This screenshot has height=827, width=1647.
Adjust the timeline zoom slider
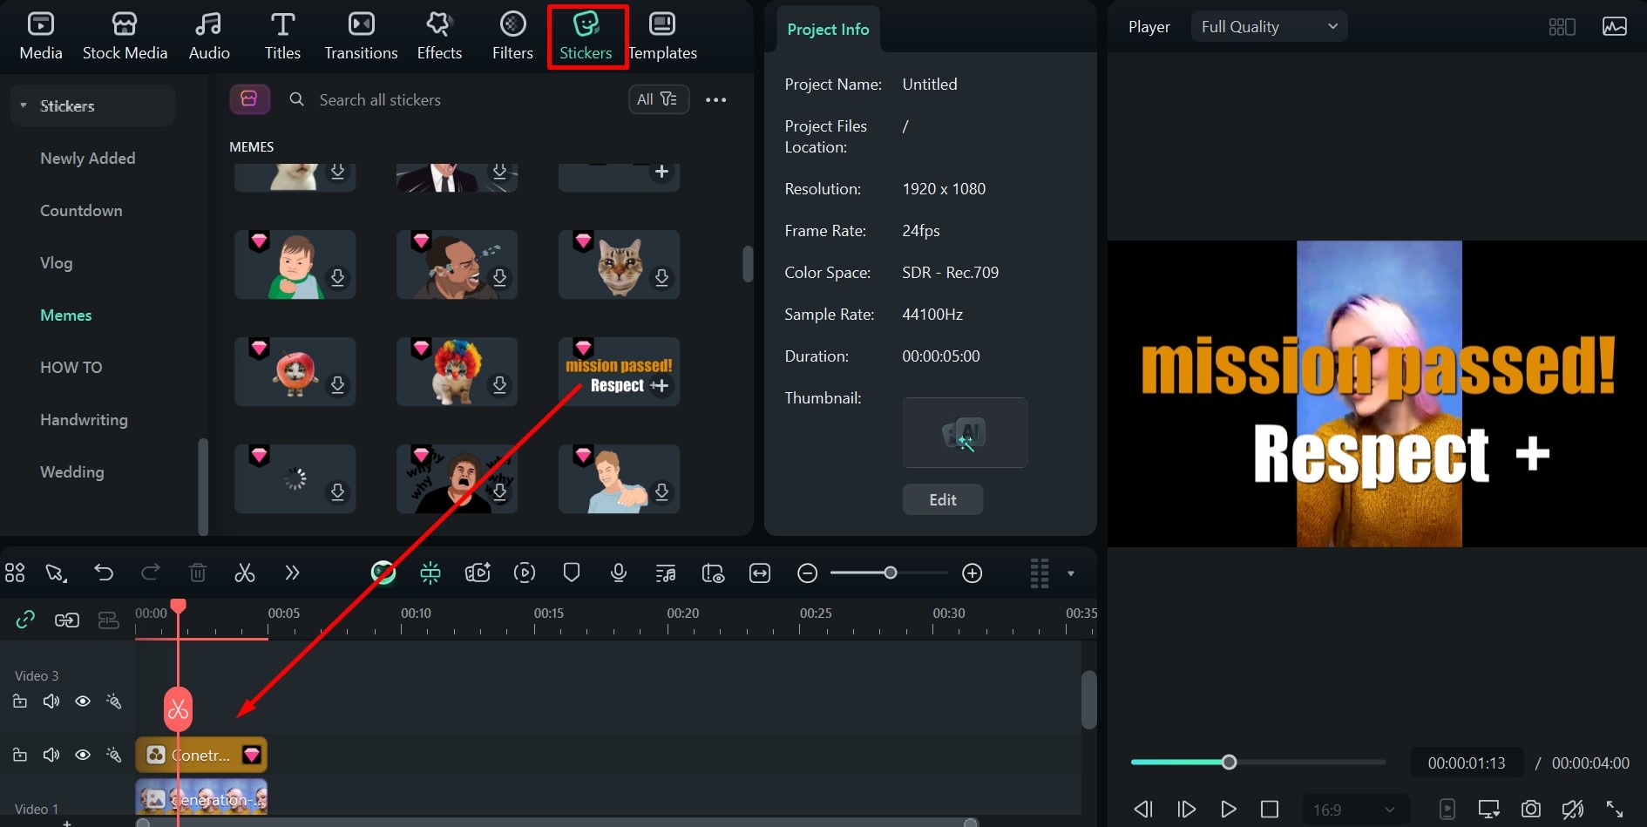click(x=890, y=573)
